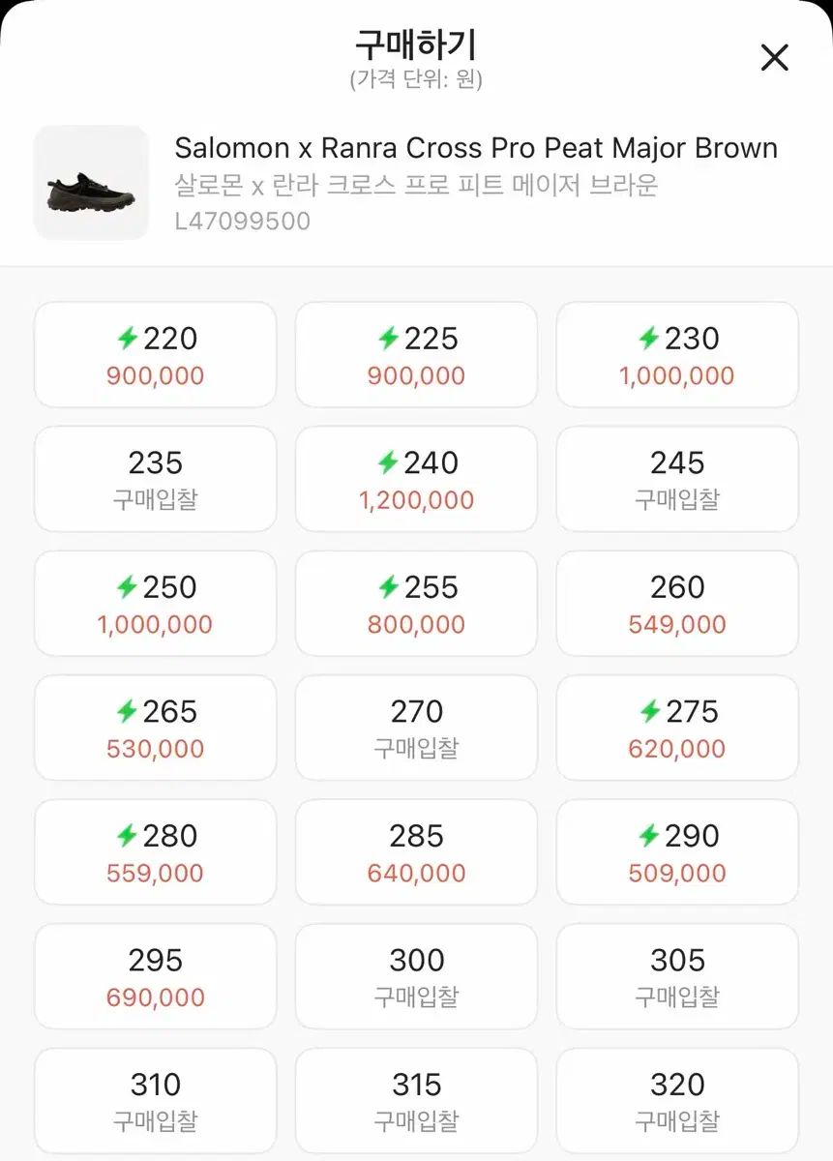The height and width of the screenshot is (1161, 833).
Task: Tap the lightning icon on size 240
Action: click(388, 463)
